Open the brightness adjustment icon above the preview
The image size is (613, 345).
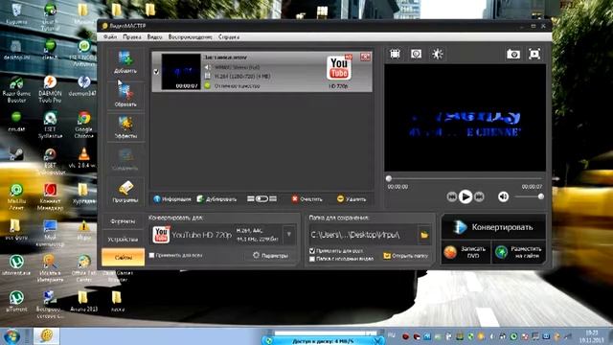[x=437, y=54]
